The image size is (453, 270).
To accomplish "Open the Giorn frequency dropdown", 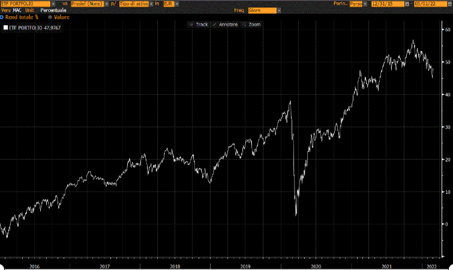I will (278, 11).
